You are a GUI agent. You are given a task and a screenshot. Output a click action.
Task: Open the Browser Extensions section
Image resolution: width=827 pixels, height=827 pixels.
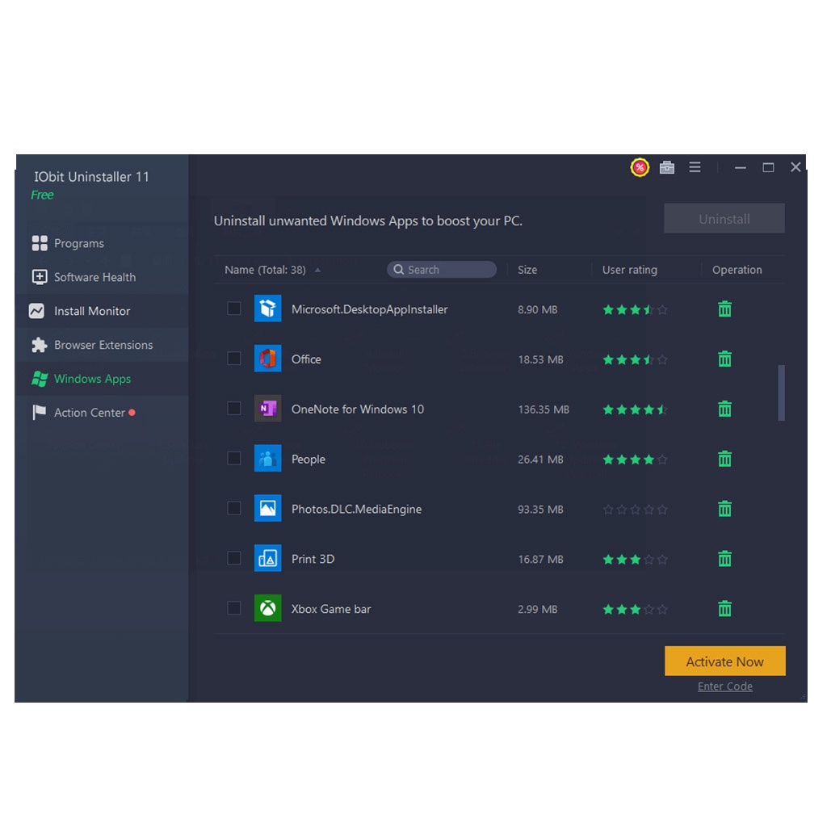click(x=103, y=345)
